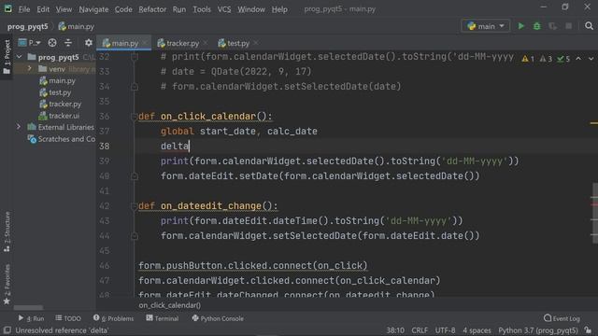Viewport: 598px width, 336px height.
Task: Expand the venv folder
Action: (29, 69)
